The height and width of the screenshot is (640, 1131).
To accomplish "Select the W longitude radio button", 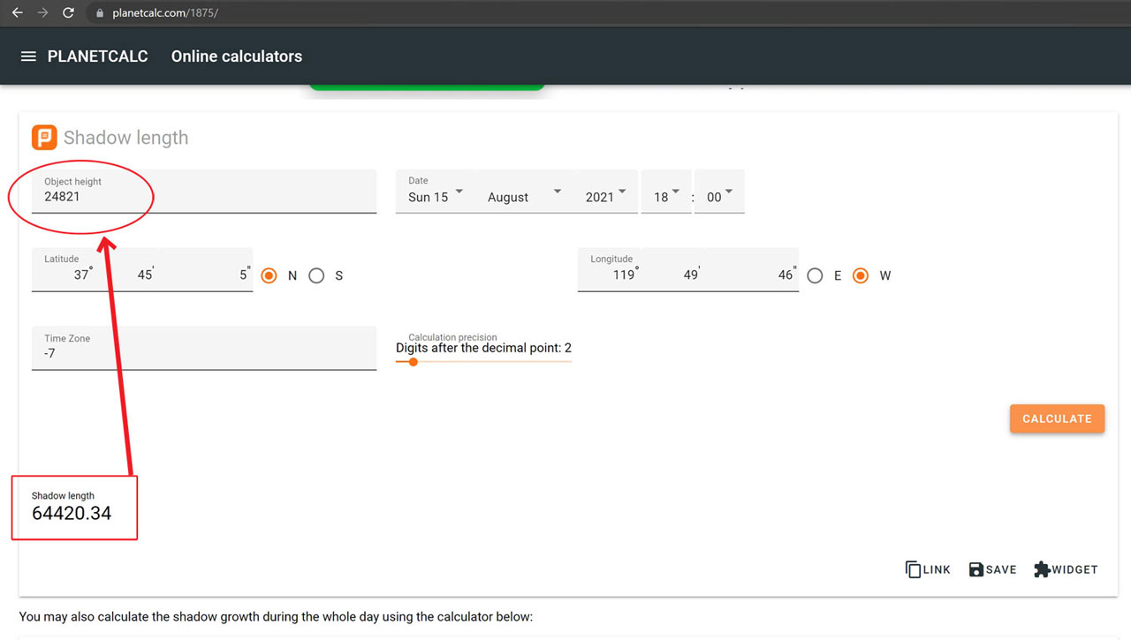I will (x=861, y=275).
